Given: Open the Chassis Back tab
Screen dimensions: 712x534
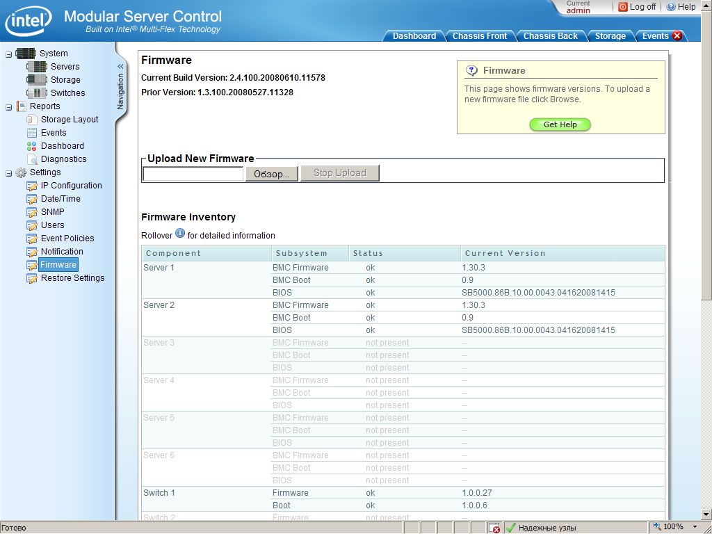Looking at the screenshot, I should coord(550,36).
